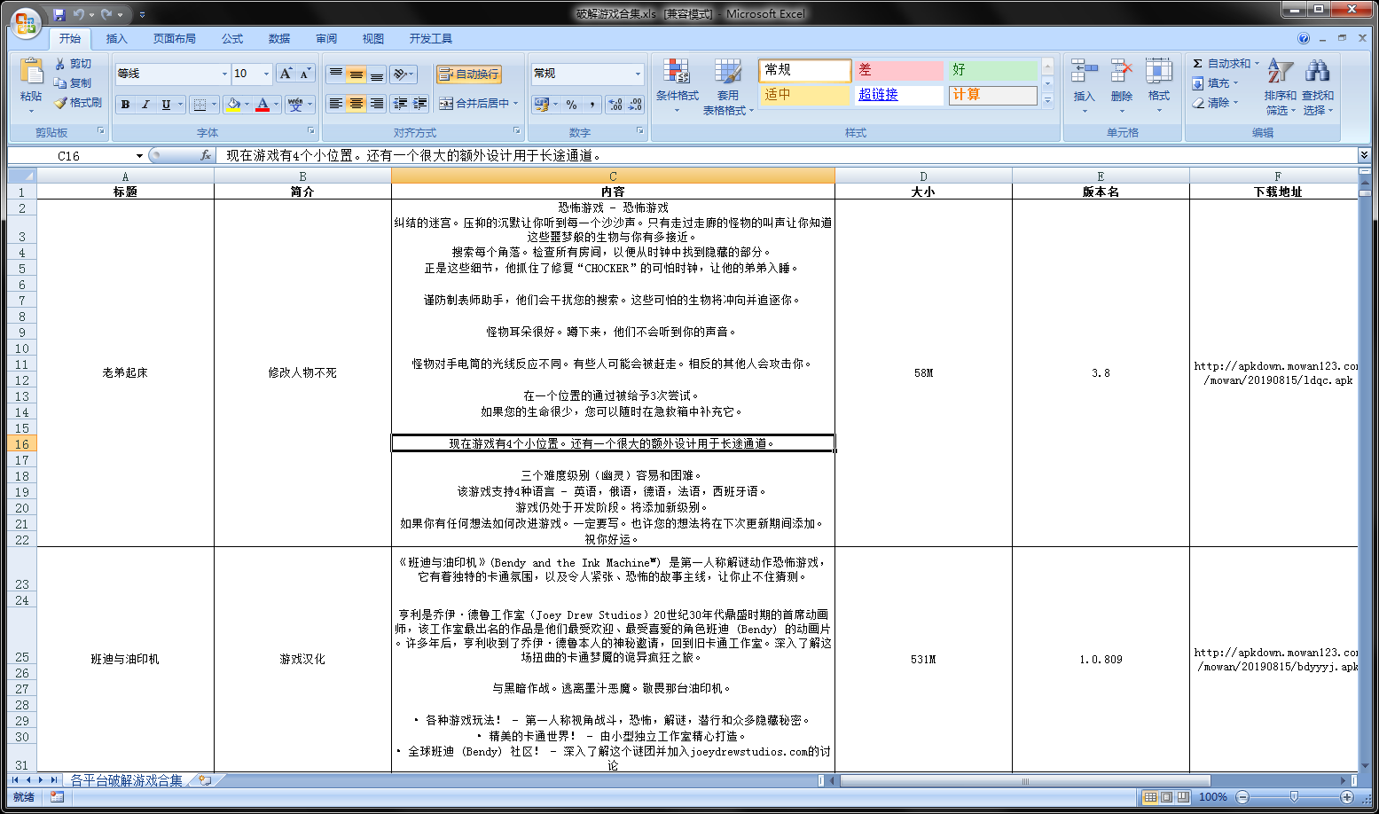Viewport: 1379px width, 814px height.
Task: Apply bottom vertical alignment
Action: [x=377, y=74]
